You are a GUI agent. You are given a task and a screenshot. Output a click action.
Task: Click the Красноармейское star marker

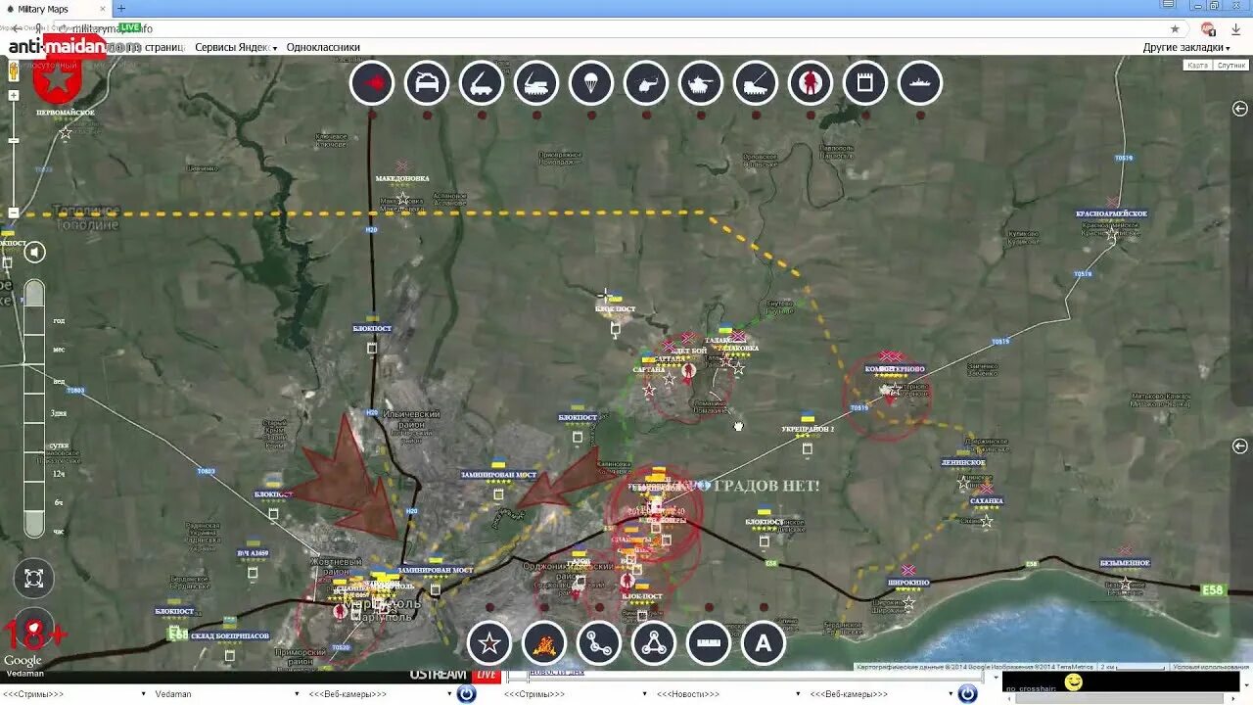(1112, 234)
